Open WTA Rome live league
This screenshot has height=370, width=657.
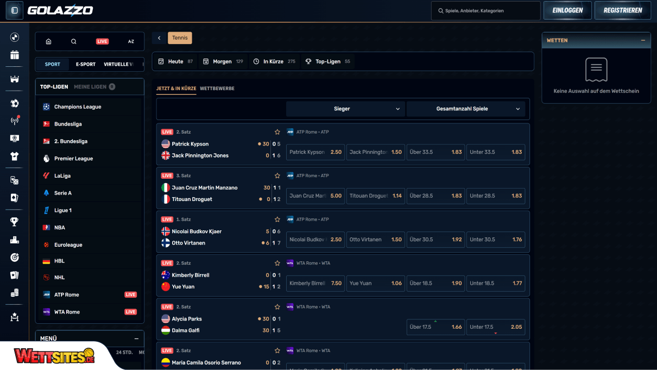click(x=90, y=312)
